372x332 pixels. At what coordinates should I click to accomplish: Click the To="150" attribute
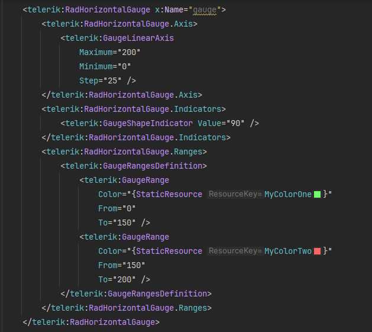tap(117, 223)
